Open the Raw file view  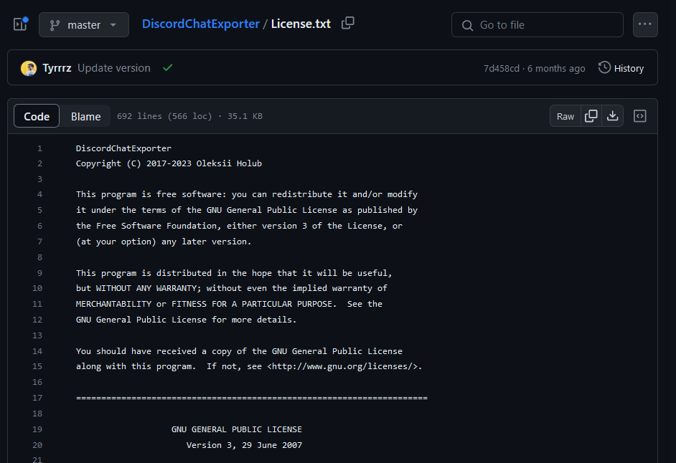[x=565, y=116]
